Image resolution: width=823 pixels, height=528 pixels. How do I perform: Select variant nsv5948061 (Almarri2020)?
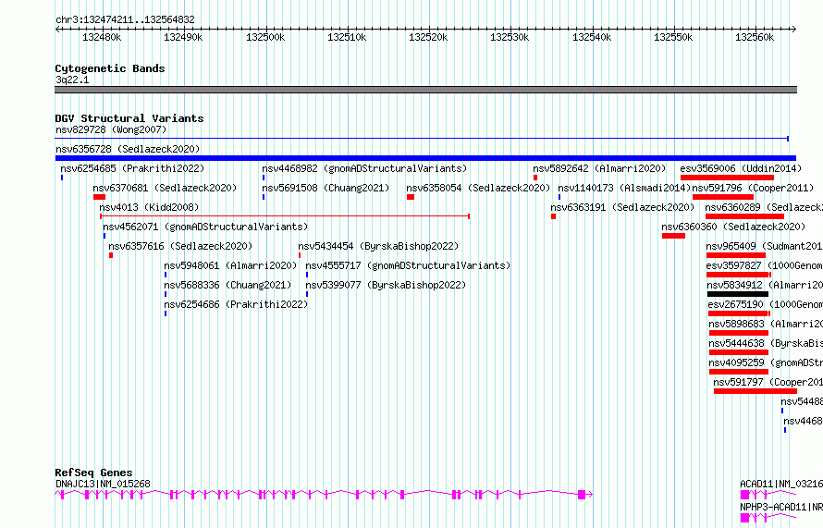pos(230,265)
